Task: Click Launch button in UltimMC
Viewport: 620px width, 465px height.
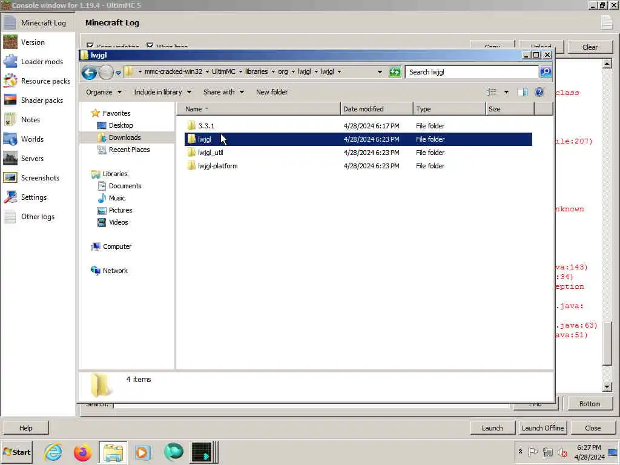Action: pyautogui.click(x=492, y=428)
